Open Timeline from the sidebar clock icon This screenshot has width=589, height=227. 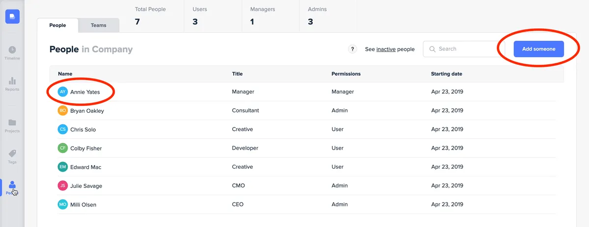(x=12, y=50)
